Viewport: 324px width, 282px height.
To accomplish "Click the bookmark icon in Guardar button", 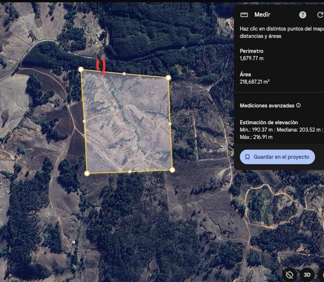I will 248,157.
